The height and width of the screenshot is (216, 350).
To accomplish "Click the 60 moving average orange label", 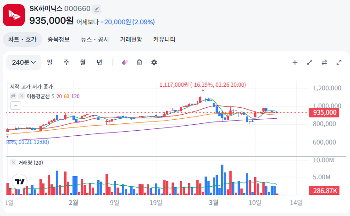I will pyautogui.click(x=67, y=96).
